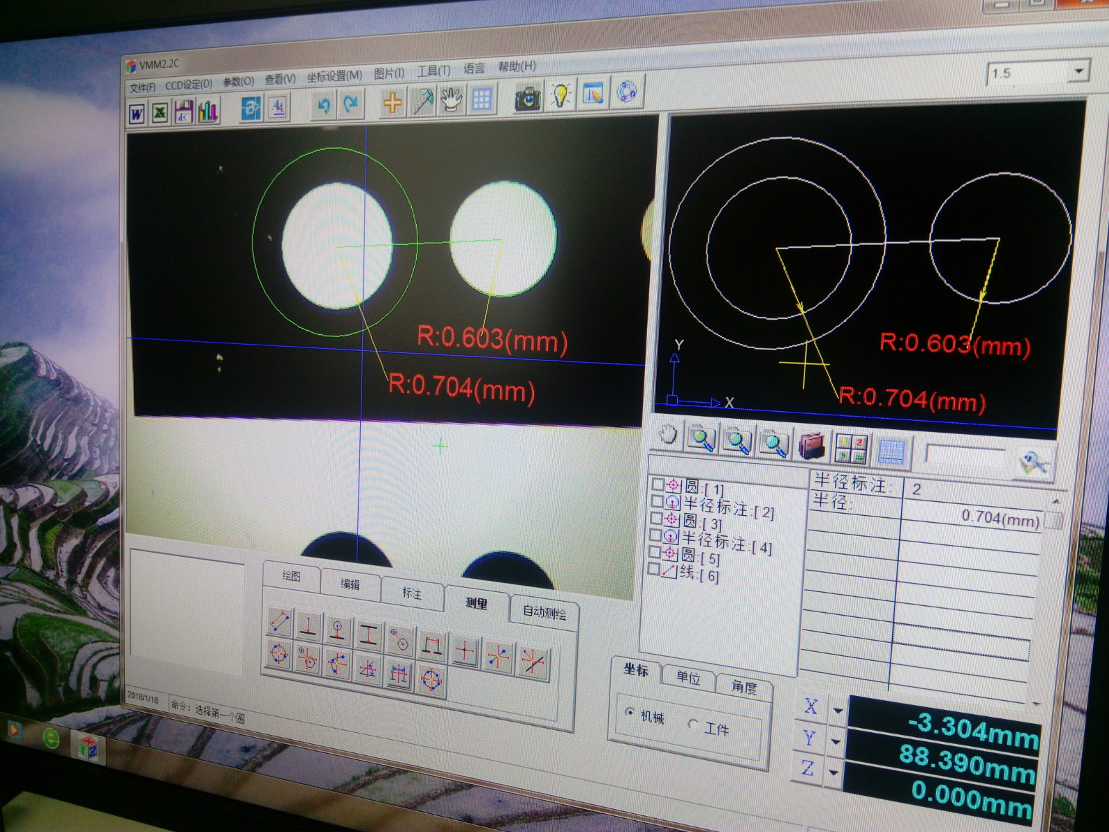This screenshot has height=832, width=1109.
Task: Switch to the 自动测绘 tab
Action: tap(544, 612)
